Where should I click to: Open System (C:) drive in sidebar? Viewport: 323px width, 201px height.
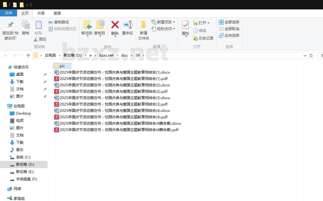23,157
